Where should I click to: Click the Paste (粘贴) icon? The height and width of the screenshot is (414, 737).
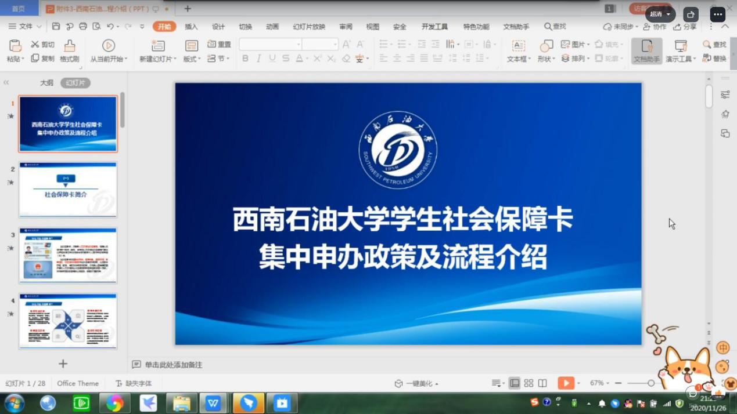click(15, 46)
